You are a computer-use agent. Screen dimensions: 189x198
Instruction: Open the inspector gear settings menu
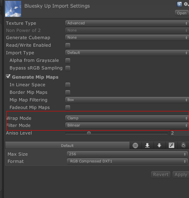[186, 4]
